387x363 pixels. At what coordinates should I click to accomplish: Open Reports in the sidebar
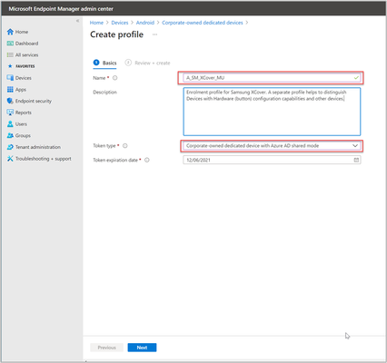[19, 113]
